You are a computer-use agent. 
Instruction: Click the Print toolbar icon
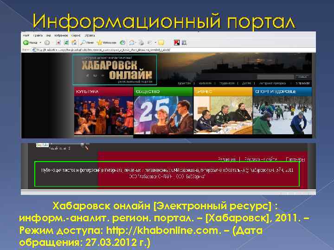point(141,43)
